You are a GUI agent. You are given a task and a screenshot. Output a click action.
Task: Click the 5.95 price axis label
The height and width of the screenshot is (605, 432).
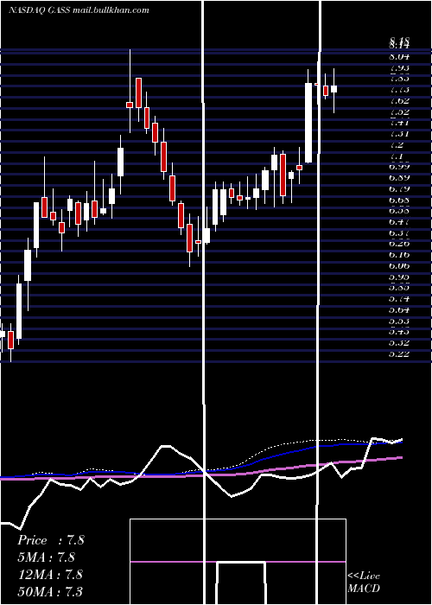coord(399,277)
